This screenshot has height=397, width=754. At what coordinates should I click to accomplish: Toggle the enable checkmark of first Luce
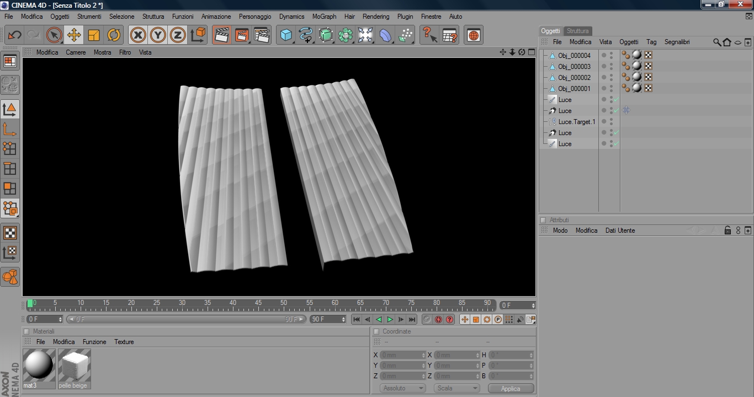pyautogui.click(x=617, y=100)
